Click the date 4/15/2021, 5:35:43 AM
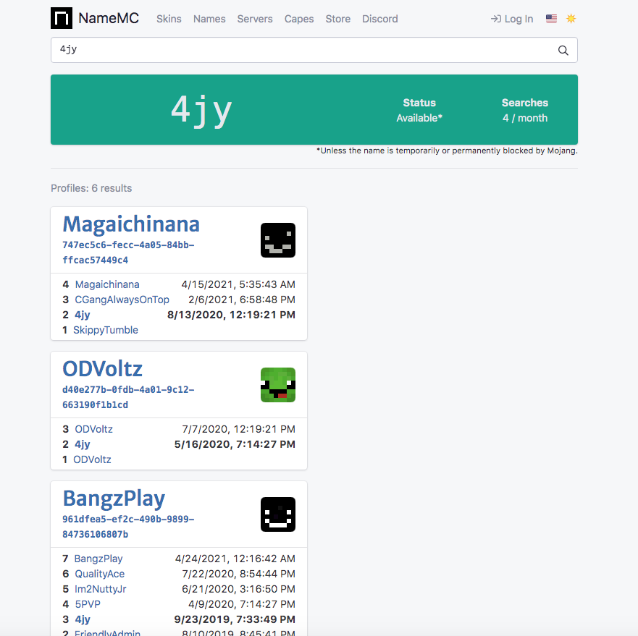Viewport: 638px width, 636px height. (x=238, y=284)
